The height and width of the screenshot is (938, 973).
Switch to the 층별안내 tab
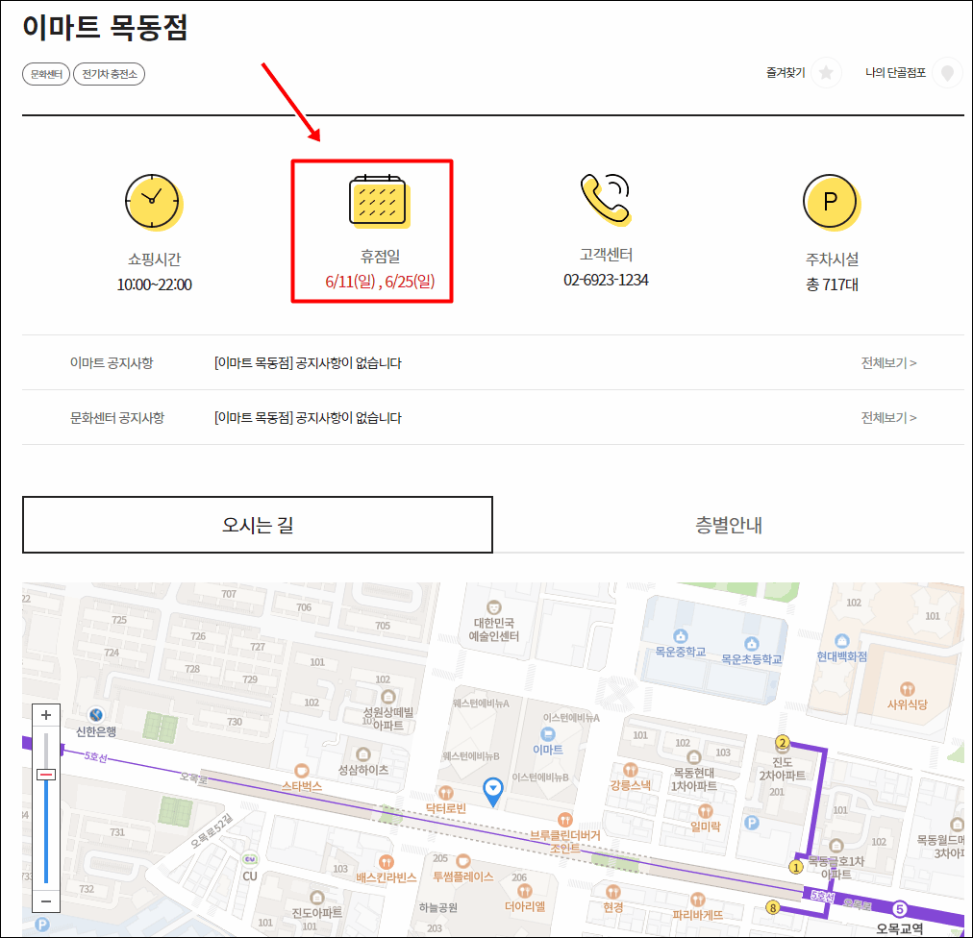pyautogui.click(x=729, y=525)
